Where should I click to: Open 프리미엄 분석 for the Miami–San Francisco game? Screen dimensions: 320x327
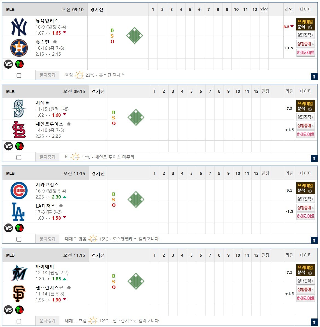click(305, 270)
